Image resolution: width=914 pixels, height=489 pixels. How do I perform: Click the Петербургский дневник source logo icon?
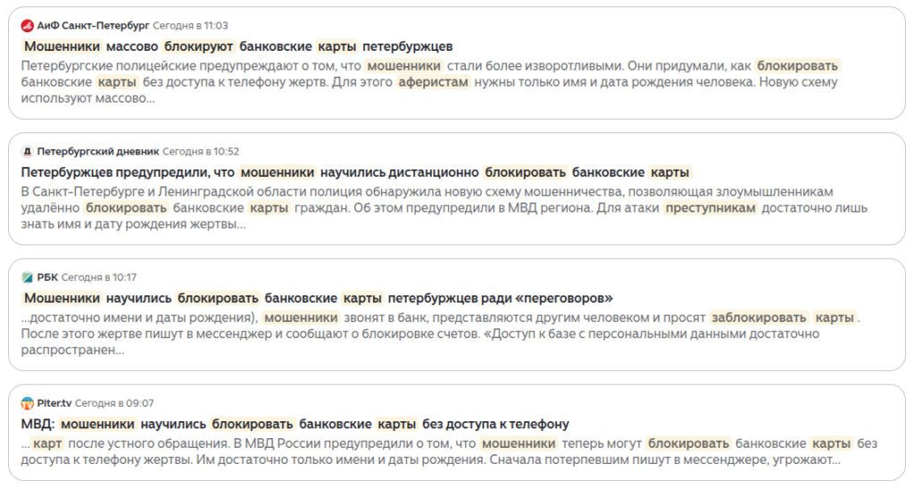coord(27,152)
